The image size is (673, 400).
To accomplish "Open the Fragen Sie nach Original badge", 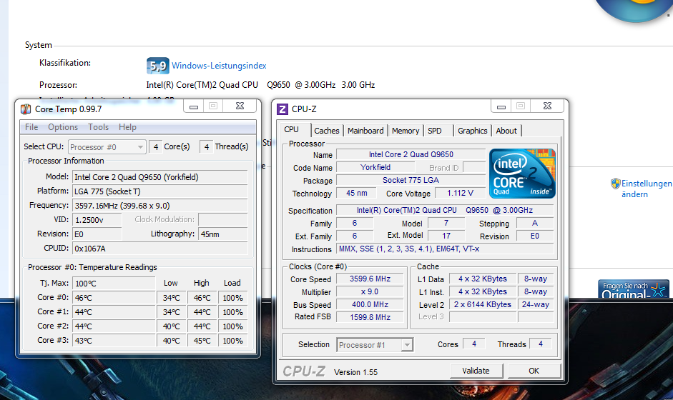I will (x=634, y=289).
